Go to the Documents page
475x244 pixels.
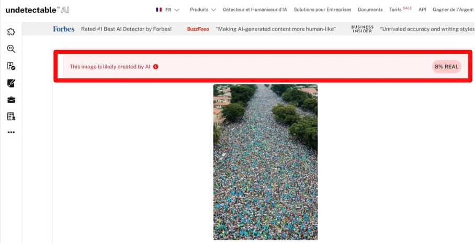pos(370,10)
